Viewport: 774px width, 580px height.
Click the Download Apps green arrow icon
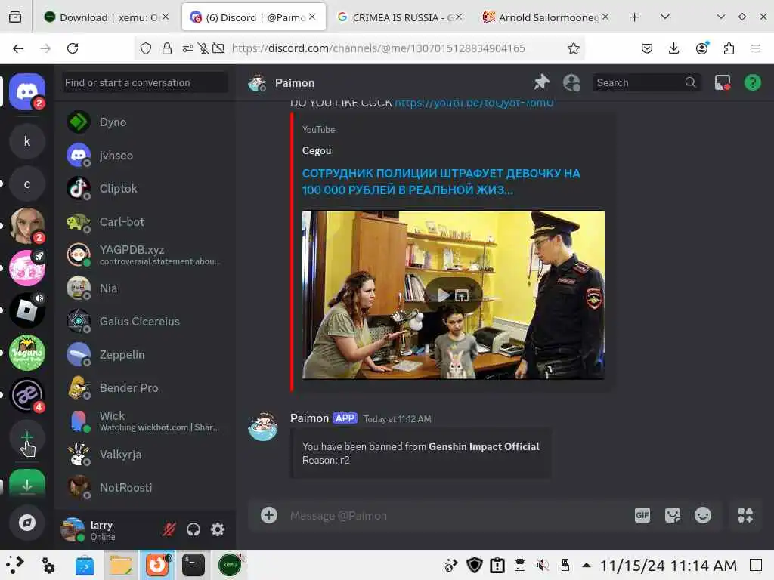27,483
